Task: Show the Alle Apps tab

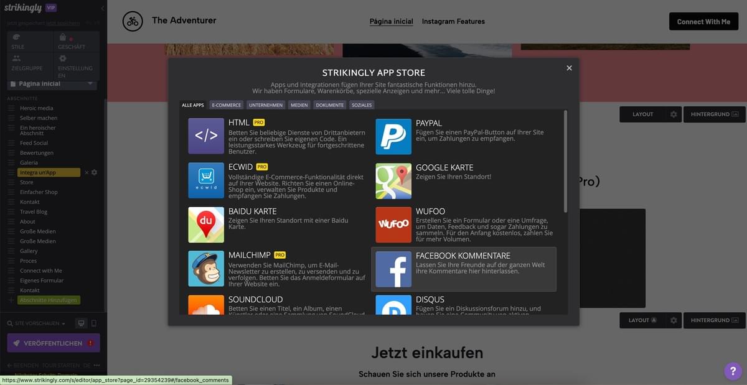Action: tap(193, 105)
